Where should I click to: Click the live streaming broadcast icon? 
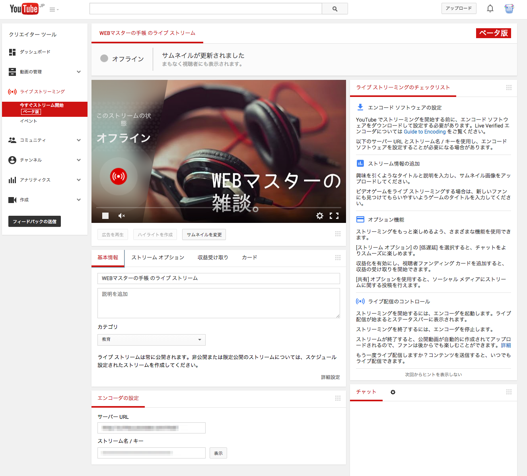tap(12, 92)
